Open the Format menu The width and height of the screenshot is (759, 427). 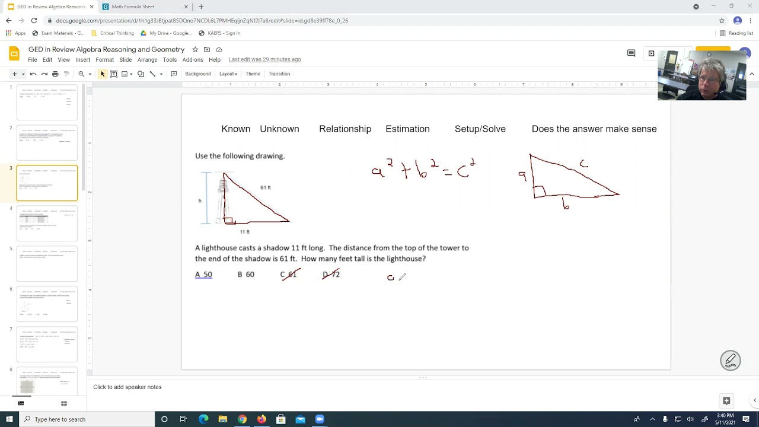point(105,60)
